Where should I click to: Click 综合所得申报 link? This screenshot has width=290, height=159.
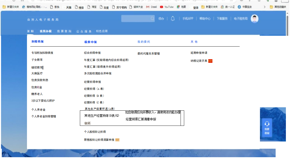tap(92, 53)
